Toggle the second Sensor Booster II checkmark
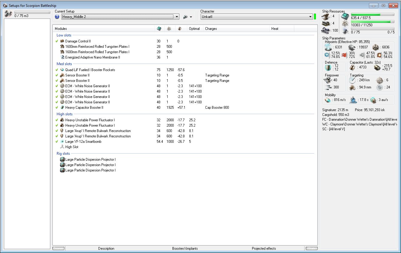The height and width of the screenshot is (253, 401). pyautogui.click(x=57, y=81)
